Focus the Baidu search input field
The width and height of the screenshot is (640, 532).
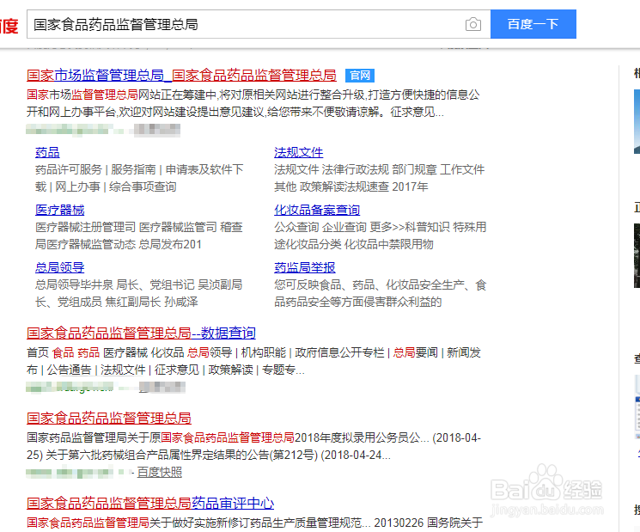(x=259, y=24)
